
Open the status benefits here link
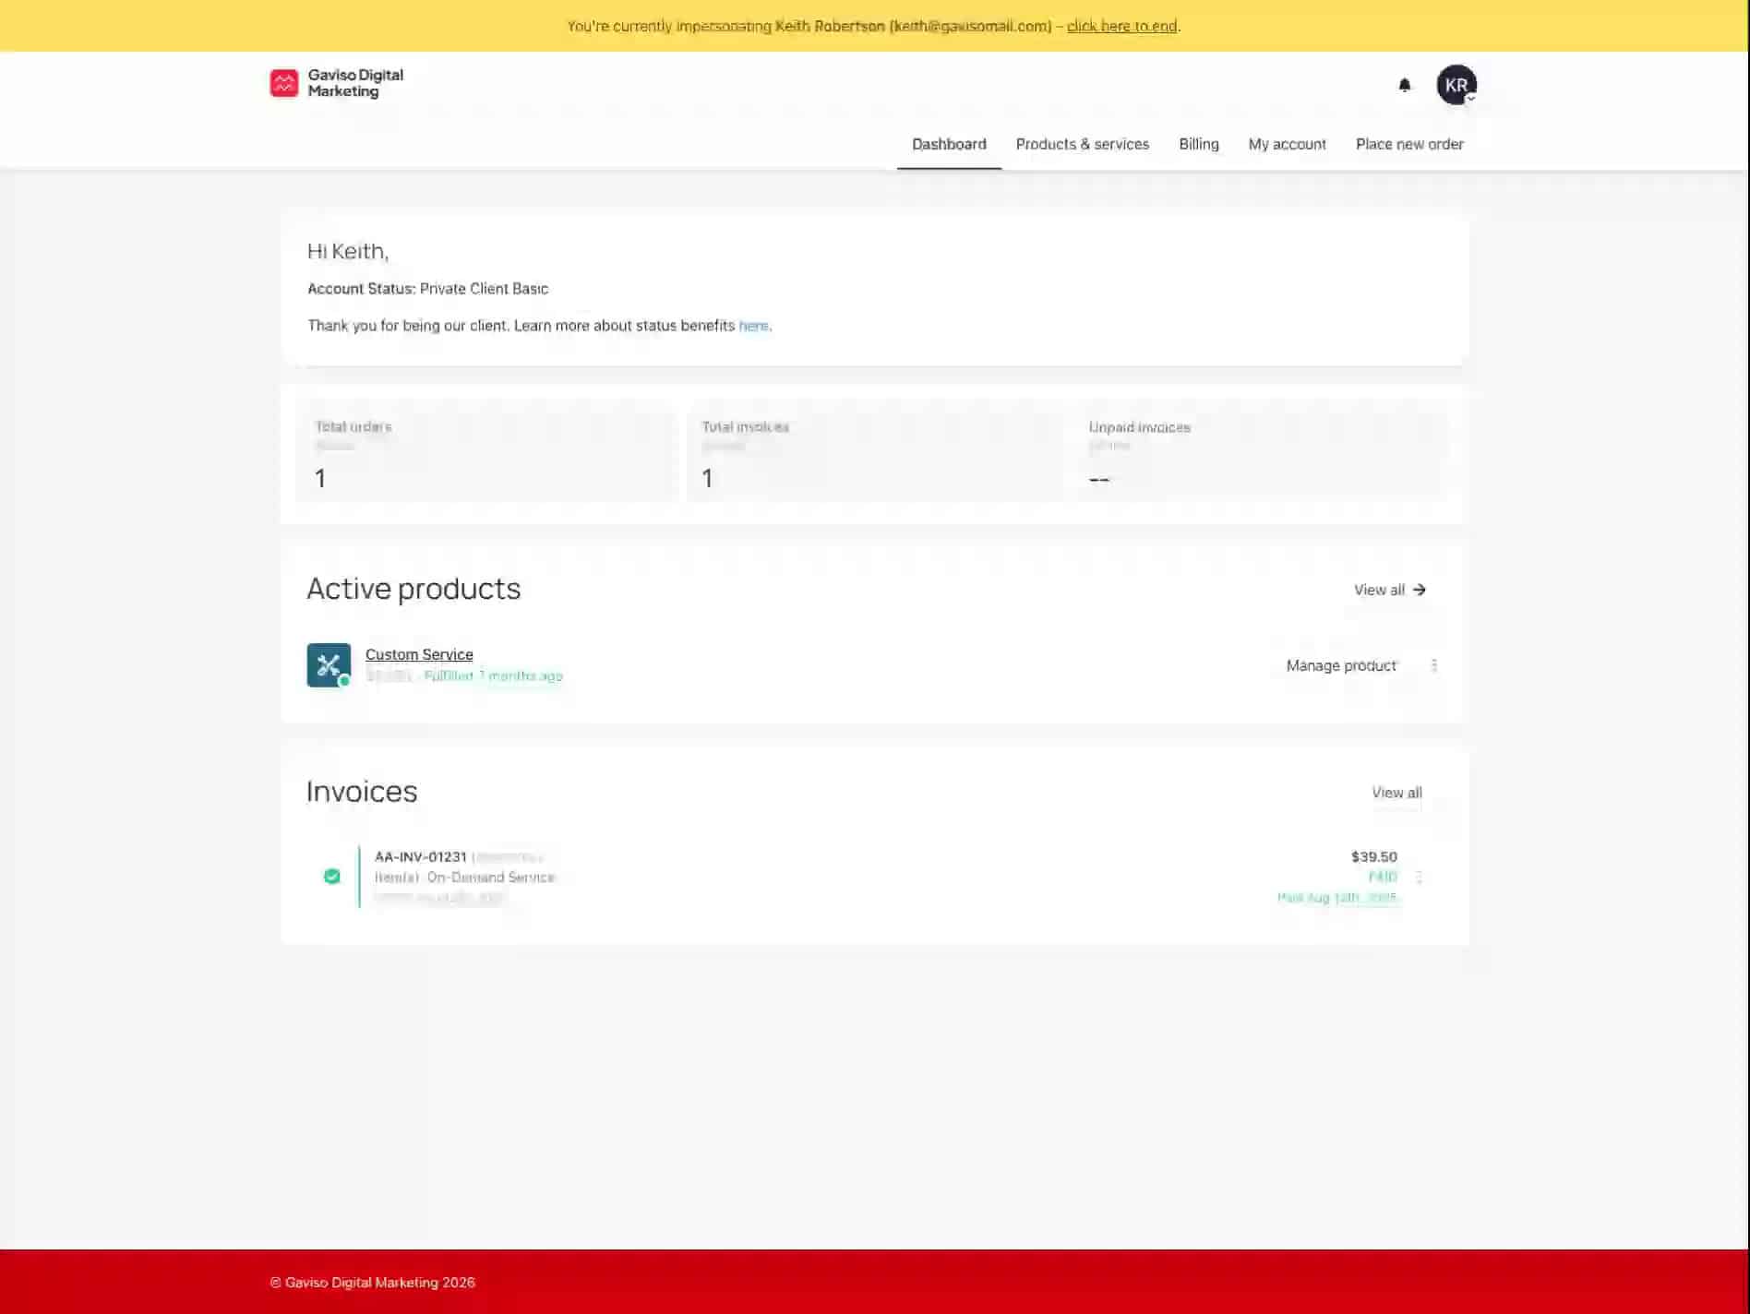tap(754, 325)
